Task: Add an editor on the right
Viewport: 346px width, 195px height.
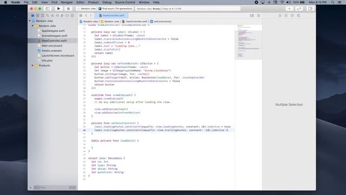Action: click(x=258, y=16)
